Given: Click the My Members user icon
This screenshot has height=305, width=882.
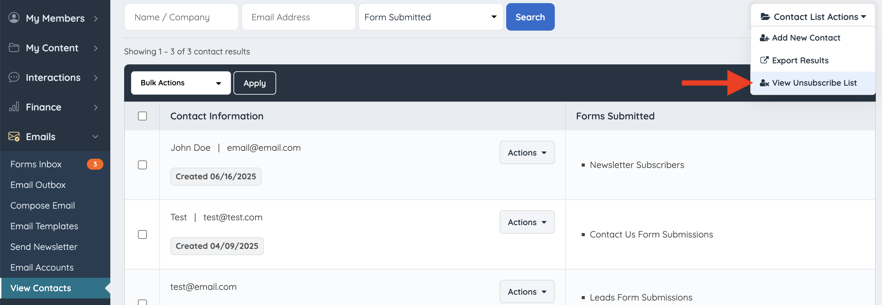Looking at the screenshot, I should 14,18.
